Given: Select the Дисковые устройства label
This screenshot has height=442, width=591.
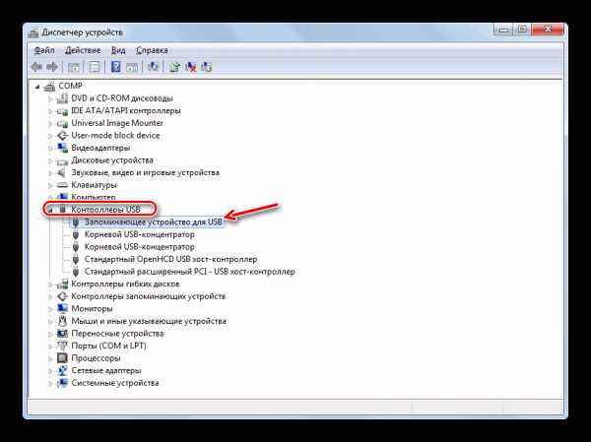Looking at the screenshot, I should click(112, 160).
